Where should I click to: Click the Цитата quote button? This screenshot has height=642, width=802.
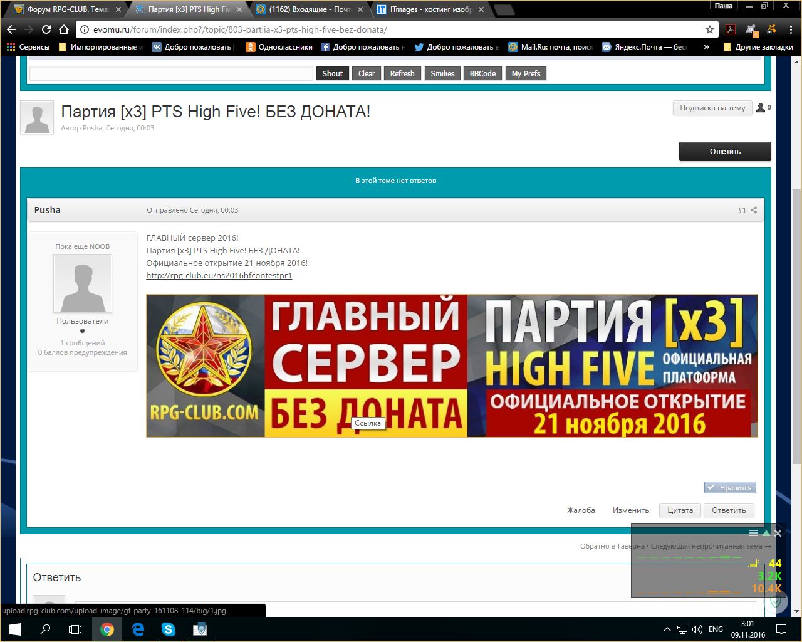click(x=680, y=510)
